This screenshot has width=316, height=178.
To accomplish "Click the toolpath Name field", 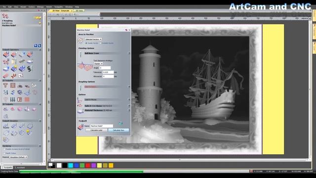I will [101, 126].
